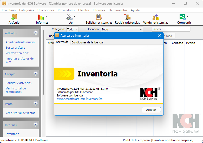Click Inventoria v 11.05 status bar text
Screen dimensions: 203x143
click(x=24, y=140)
